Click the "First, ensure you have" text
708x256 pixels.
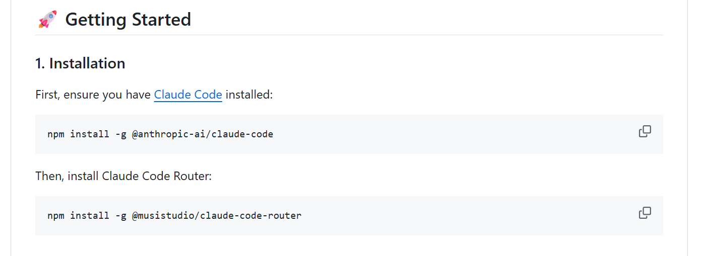pyautogui.click(x=93, y=95)
